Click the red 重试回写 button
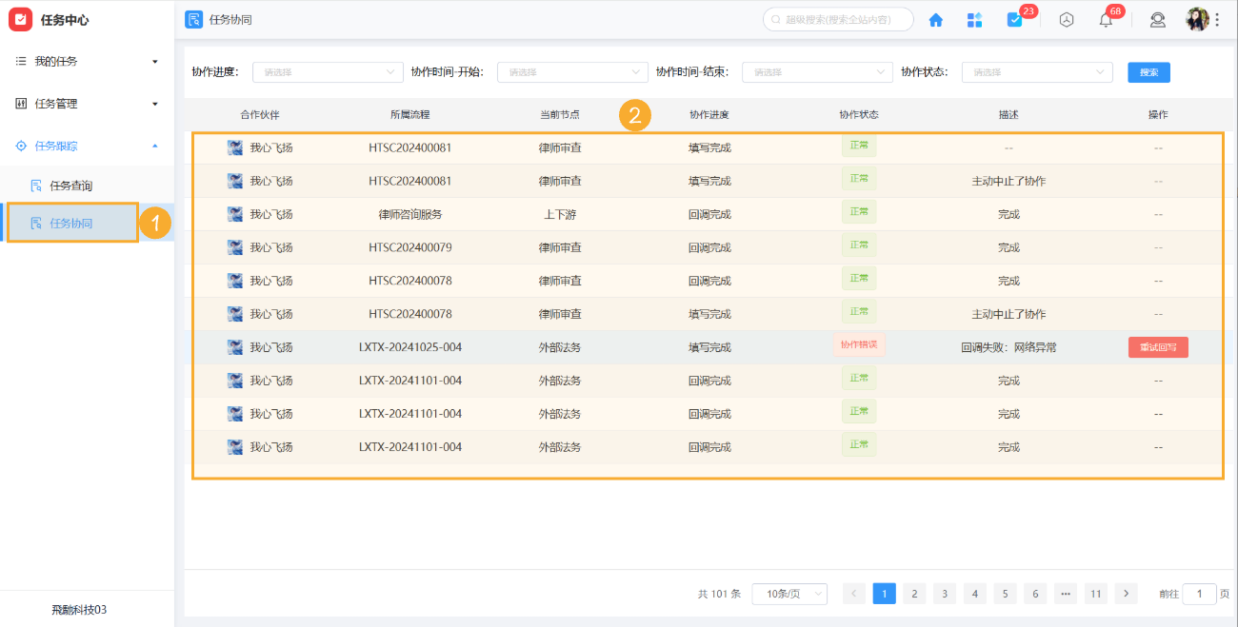 [x=1158, y=347]
